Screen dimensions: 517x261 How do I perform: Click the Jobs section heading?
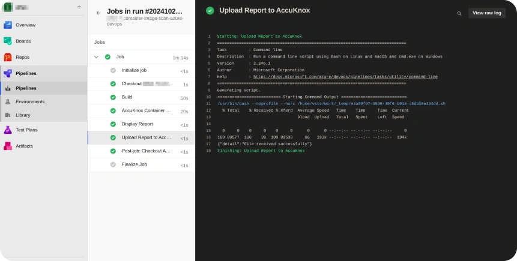click(x=100, y=42)
